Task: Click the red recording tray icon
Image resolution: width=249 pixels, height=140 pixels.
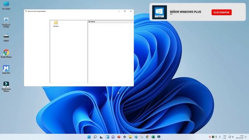Action: tap(210, 137)
